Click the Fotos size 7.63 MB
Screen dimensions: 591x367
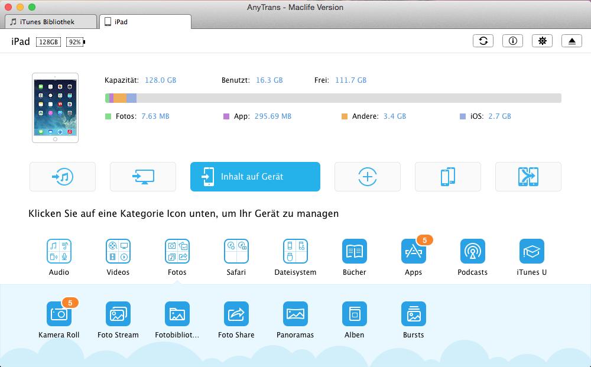(x=155, y=116)
